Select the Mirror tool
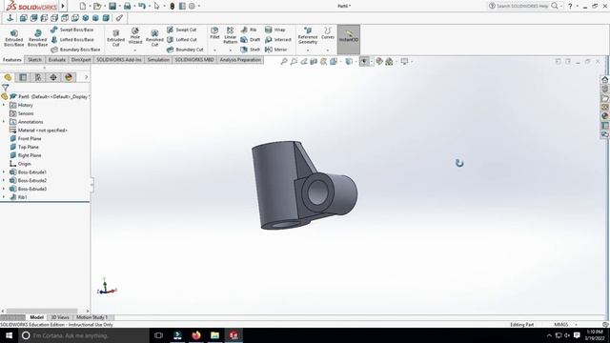The height and width of the screenshot is (343, 610). pyautogui.click(x=275, y=50)
